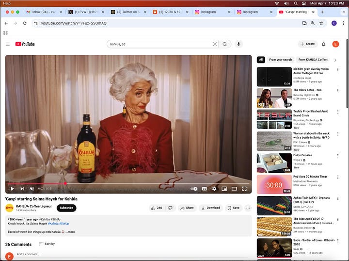The width and height of the screenshot is (349, 261).
Task: Open Sade - Soldier of Love video title
Action: (314, 242)
